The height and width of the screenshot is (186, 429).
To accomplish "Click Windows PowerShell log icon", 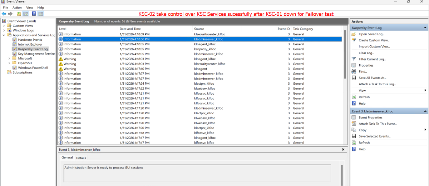I will [15, 67].
